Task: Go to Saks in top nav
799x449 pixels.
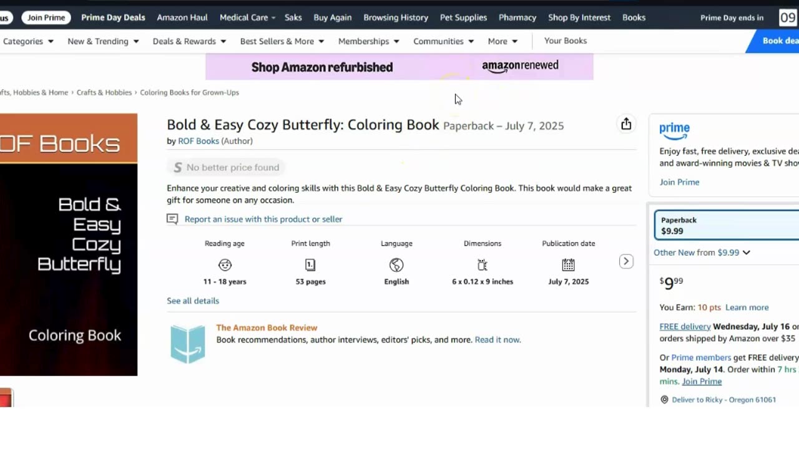Action: point(293,17)
